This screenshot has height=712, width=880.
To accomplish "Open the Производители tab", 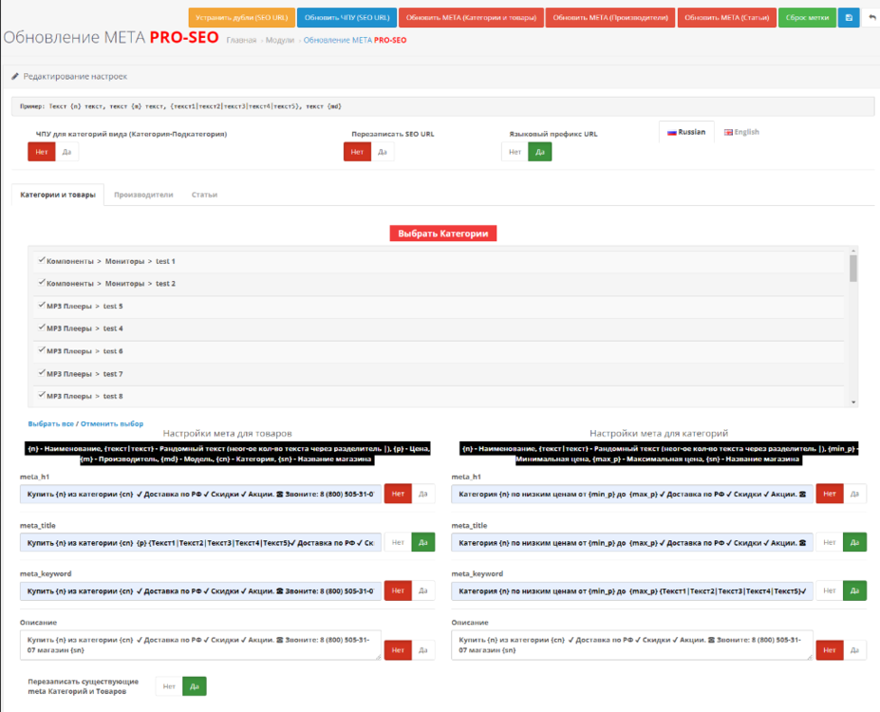I will tap(143, 195).
